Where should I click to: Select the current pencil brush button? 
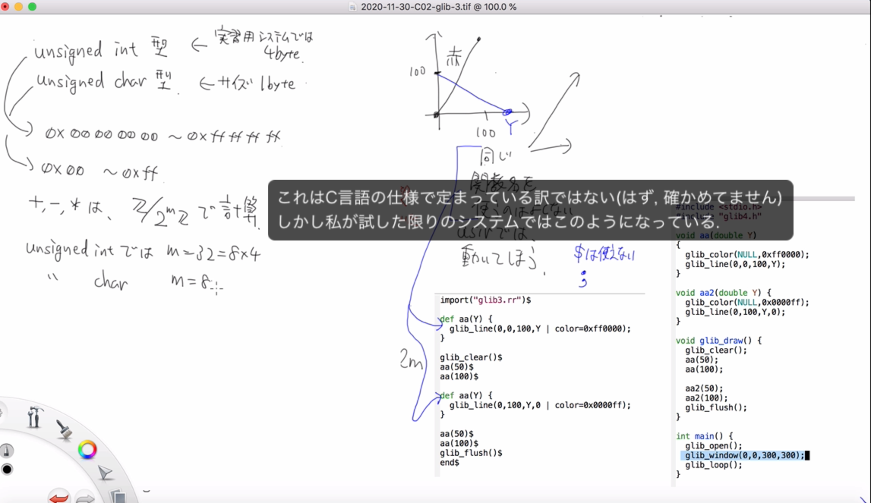[x=6, y=451]
